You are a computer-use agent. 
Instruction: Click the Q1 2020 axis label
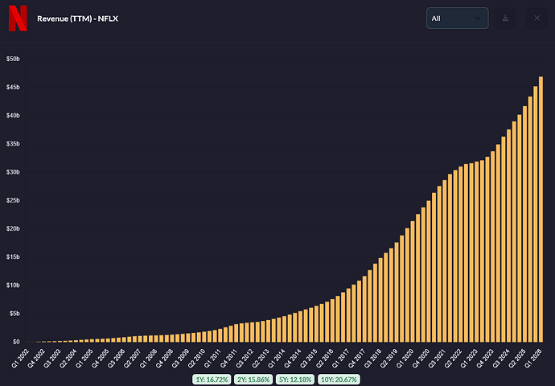[x=405, y=359]
